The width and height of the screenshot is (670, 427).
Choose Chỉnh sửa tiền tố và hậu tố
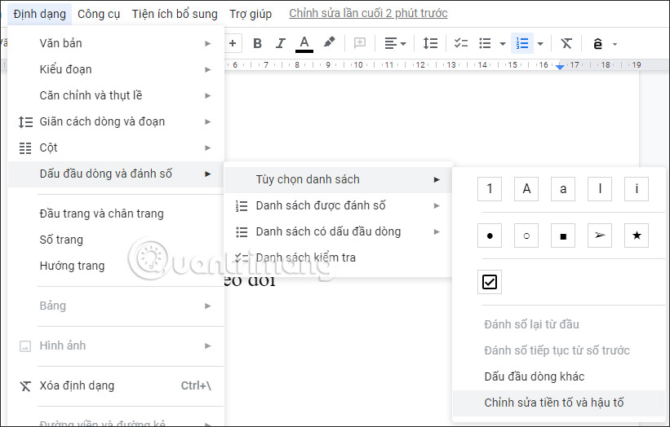click(x=559, y=403)
